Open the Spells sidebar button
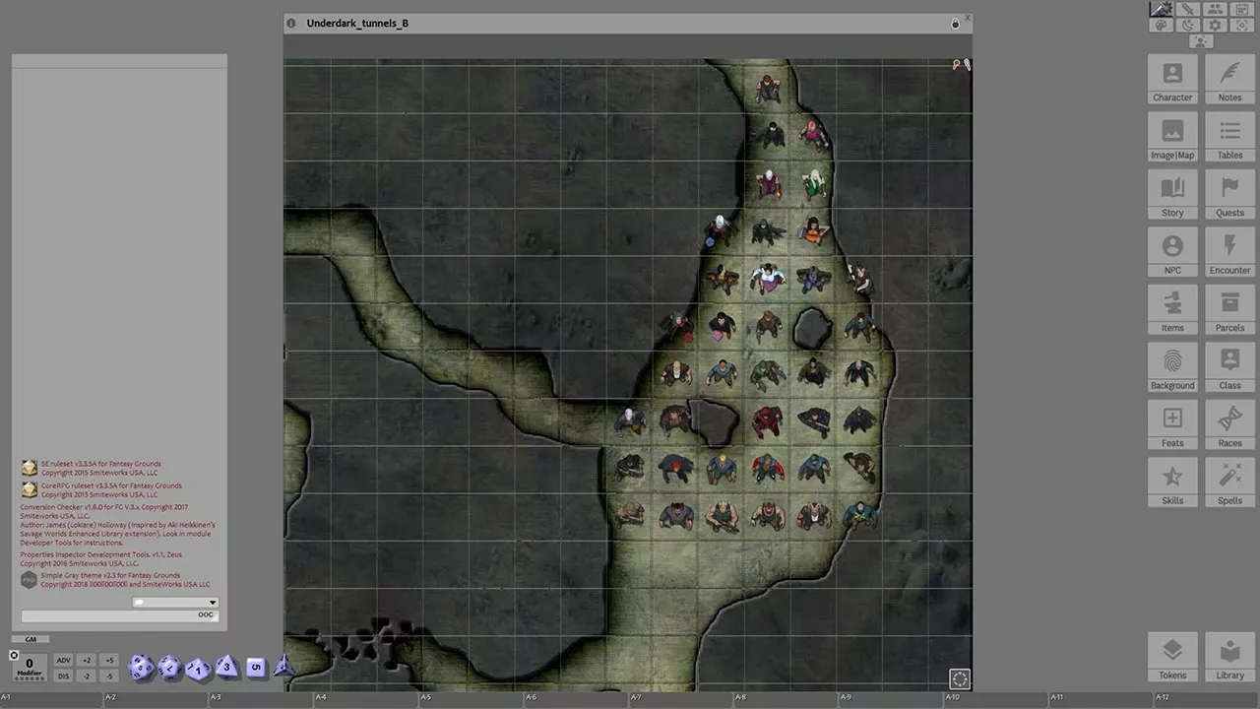The height and width of the screenshot is (709, 1260). [1229, 483]
